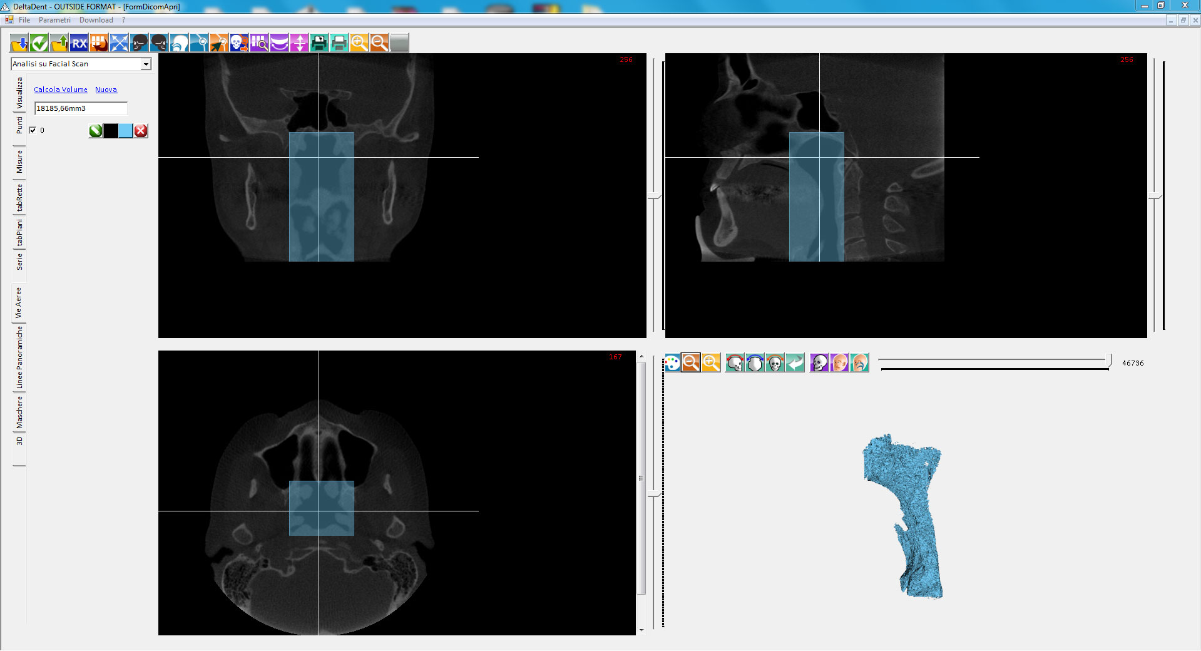Click zoom-out magnifier in the 3D view toolbar
The image size is (1201, 651).
click(x=691, y=362)
